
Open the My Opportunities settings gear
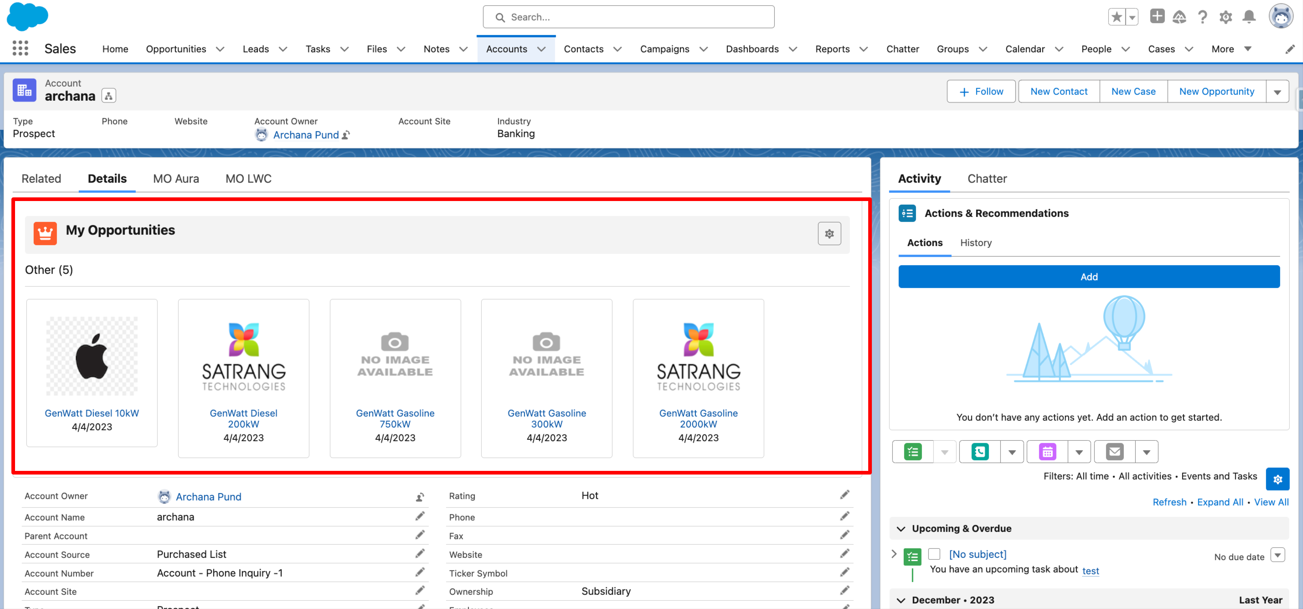pyautogui.click(x=829, y=234)
